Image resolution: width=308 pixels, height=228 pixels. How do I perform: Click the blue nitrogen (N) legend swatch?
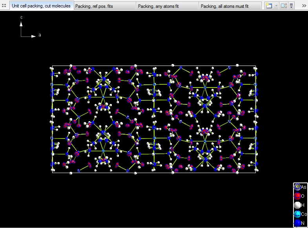click(x=297, y=223)
